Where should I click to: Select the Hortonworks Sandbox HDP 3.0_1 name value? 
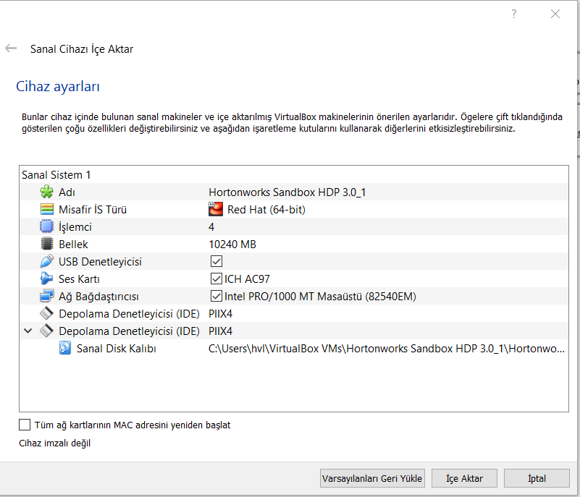point(287,192)
